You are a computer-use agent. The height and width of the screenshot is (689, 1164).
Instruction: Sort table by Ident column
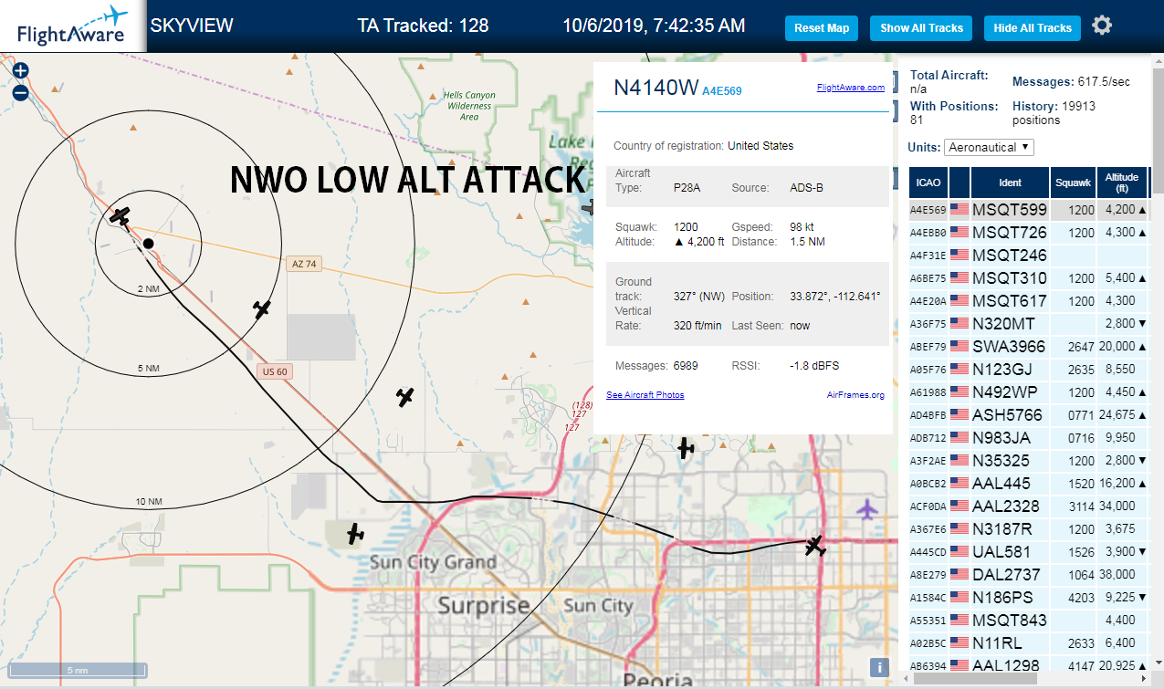(x=1010, y=182)
